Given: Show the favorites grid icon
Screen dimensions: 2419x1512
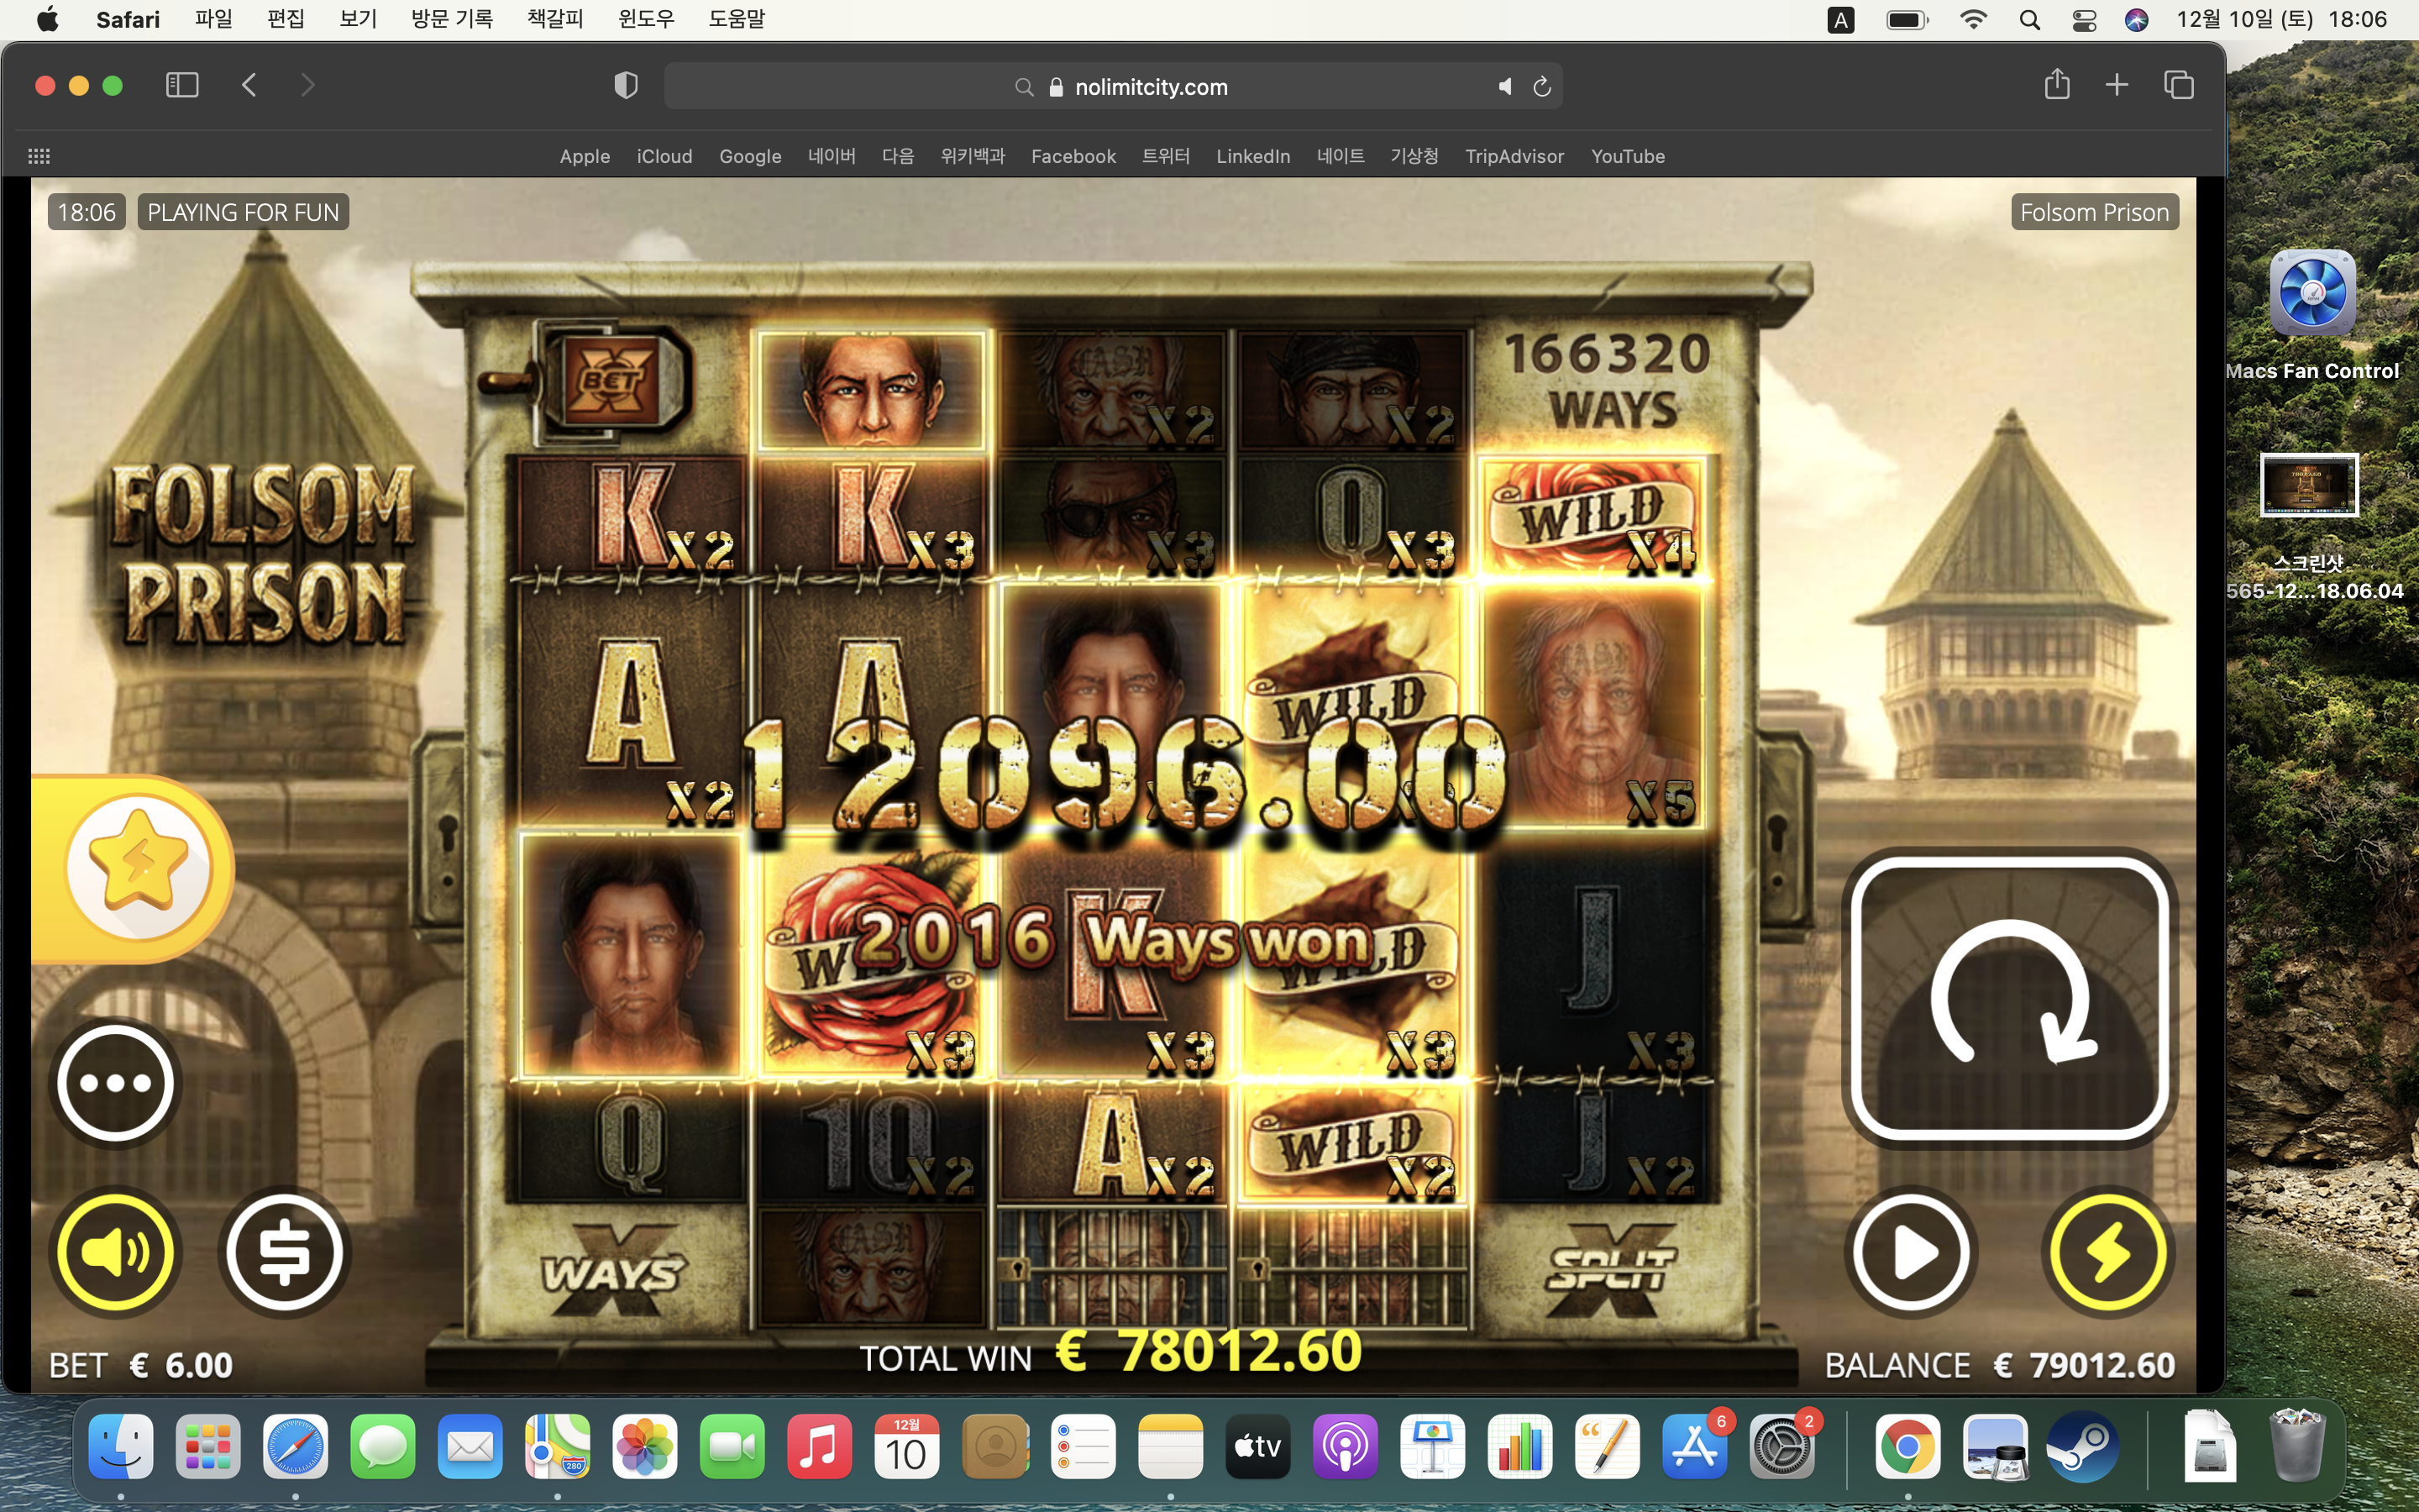Looking at the screenshot, I should click(39, 156).
